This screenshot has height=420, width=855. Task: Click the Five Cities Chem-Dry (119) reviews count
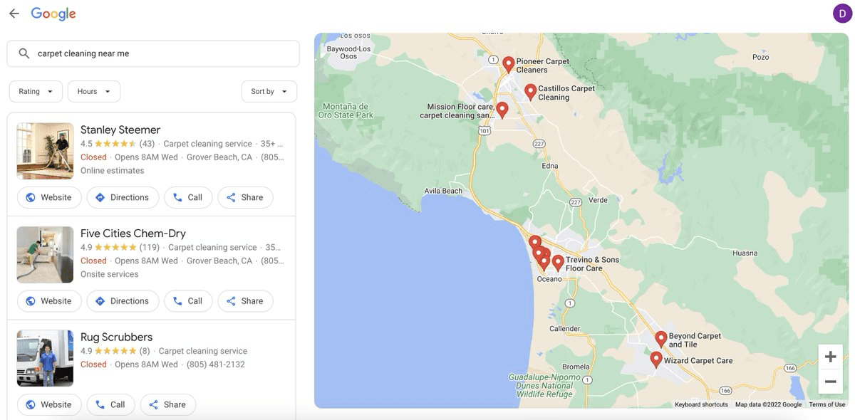[150, 248]
